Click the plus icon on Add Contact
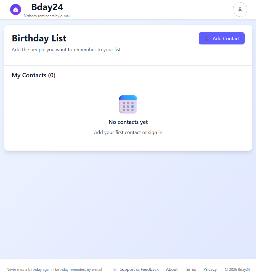 206,38
